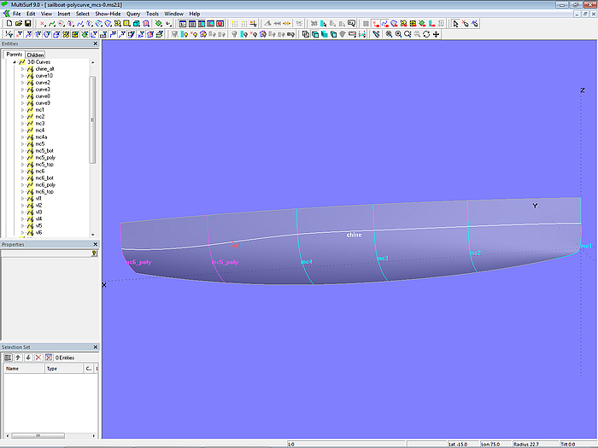Expand the mc5_poly curve node
The height and width of the screenshot is (448, 598).
tap(22, 158)
